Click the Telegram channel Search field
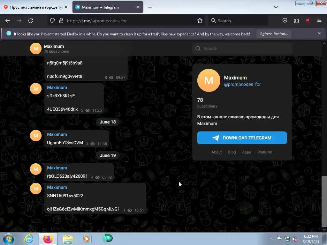This screenshot has width=327, height=245. pos(242,48)
